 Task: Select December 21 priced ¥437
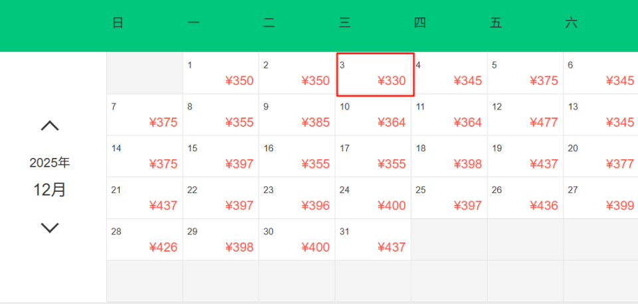[x=144, y=198]
